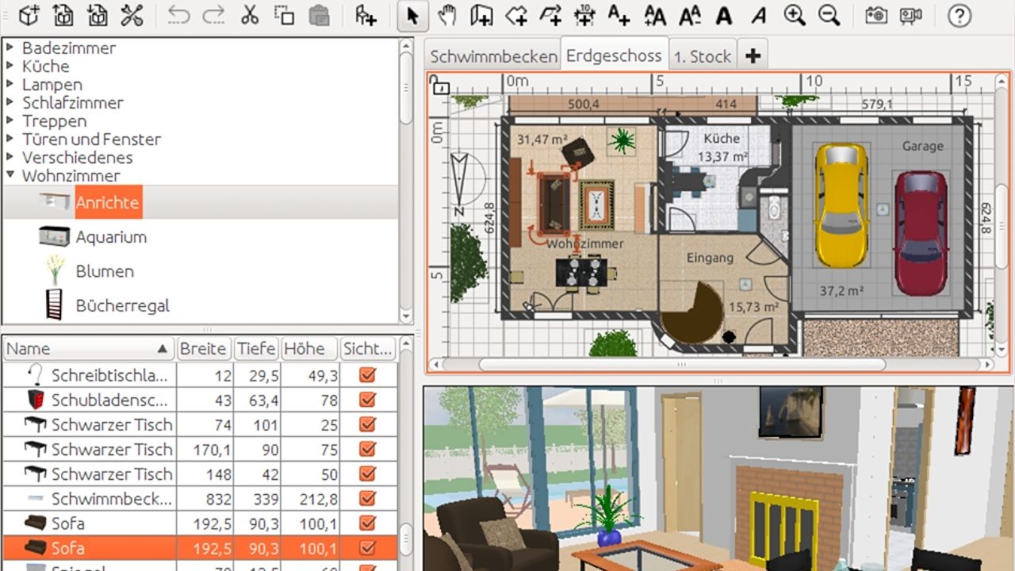Screen dimensions: 1015x571
Task: Sort furniture by the Breite column header
Action: point(204,349)
